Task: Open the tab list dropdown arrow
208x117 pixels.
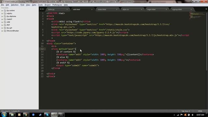Action: 206,9
